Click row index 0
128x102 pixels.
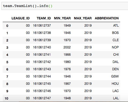(7, 26)
